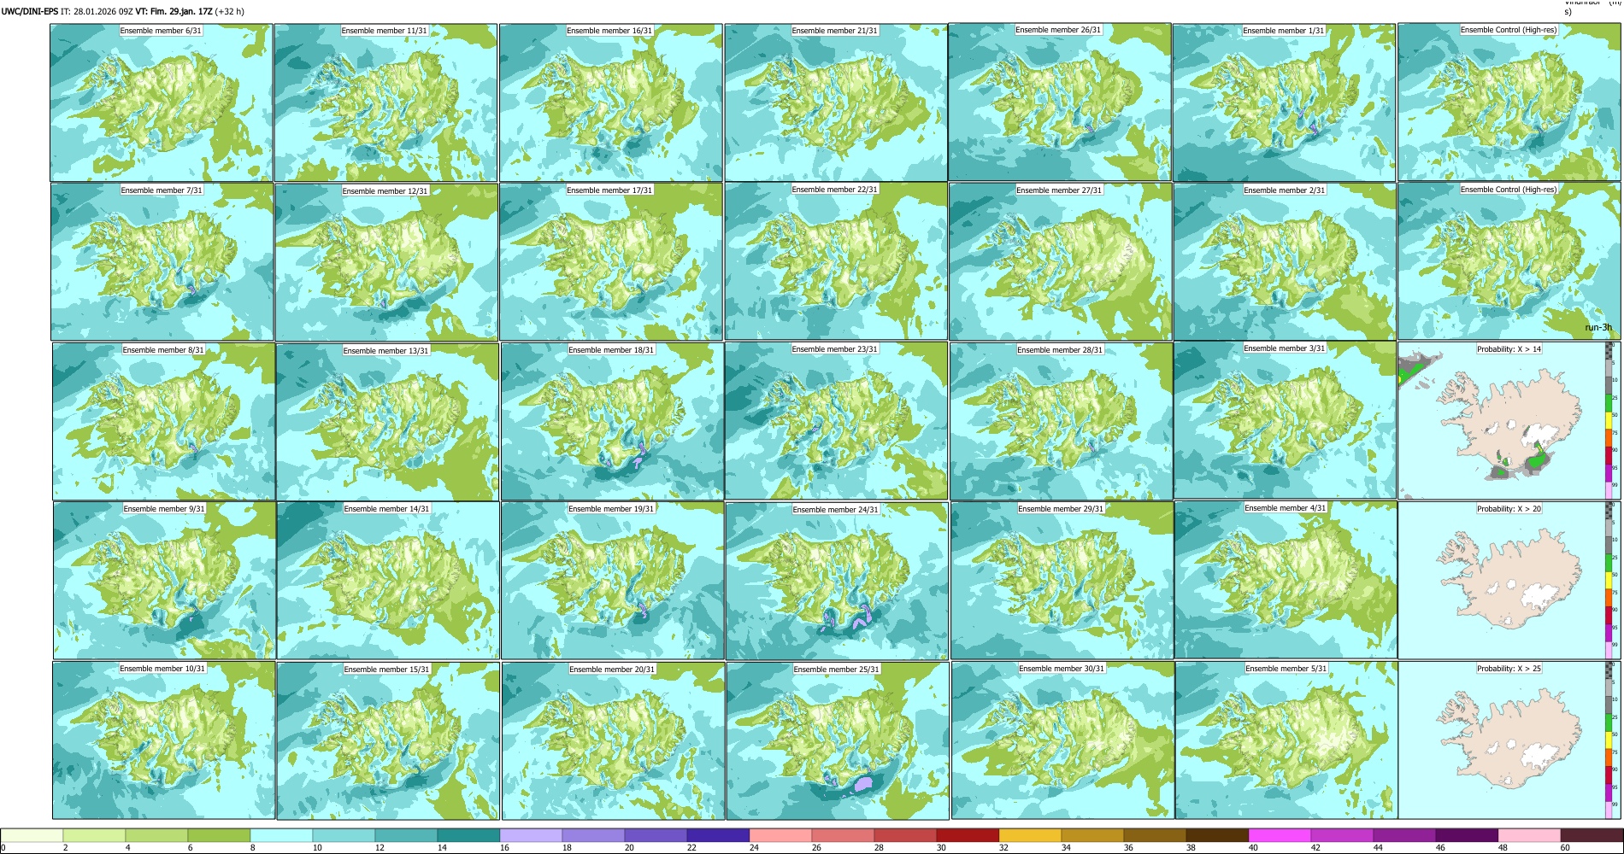Select the Ensemble member 28/31 map

(x=1061, y=421)
